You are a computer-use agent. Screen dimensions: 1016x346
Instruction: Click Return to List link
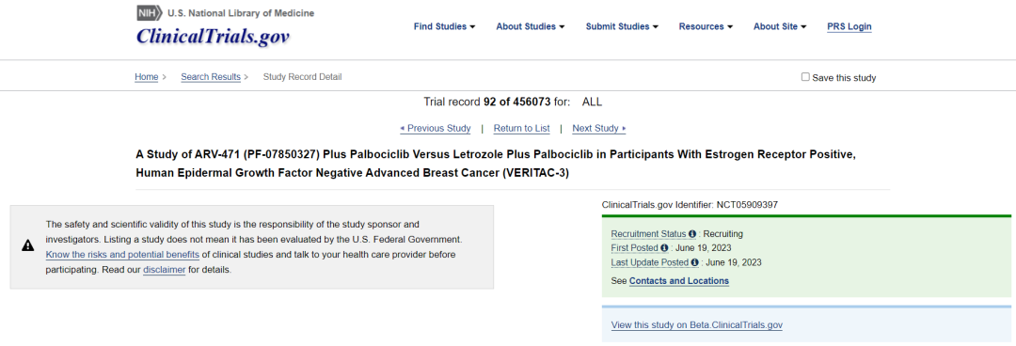tap(521, 128)
